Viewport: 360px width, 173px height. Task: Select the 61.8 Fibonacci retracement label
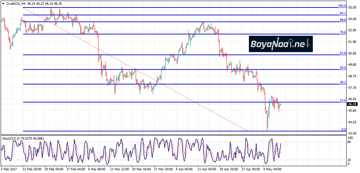(343, 53)
